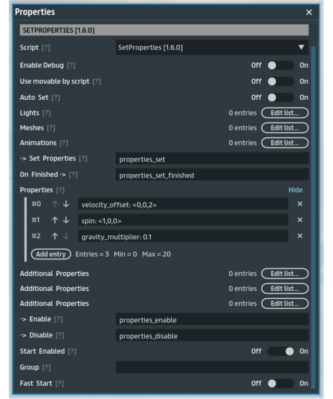Image resolution: width=333 pixels, height=399 pixels.
Task: Click the Group input field
Action: pyautogui.click(x=212, y=368)
